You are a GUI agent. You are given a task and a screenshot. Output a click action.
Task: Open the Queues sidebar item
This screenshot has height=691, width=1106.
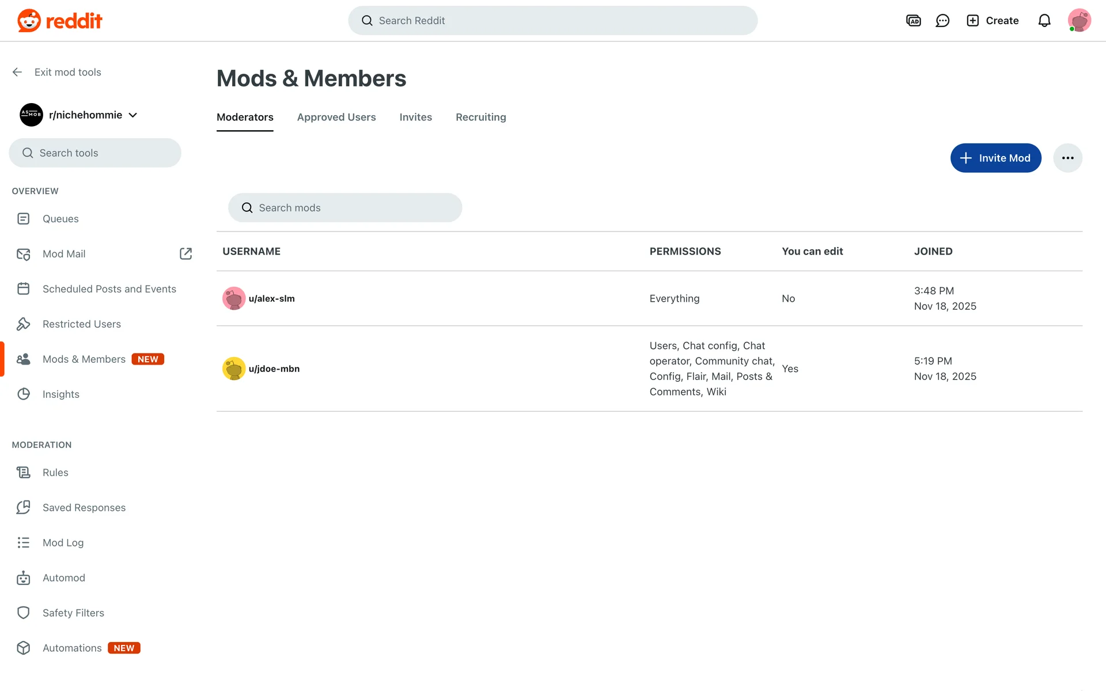pyautogui.click(x=60, y=219)
